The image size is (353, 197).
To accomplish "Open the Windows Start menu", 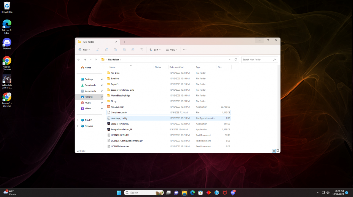I will (x=119, y=193).
